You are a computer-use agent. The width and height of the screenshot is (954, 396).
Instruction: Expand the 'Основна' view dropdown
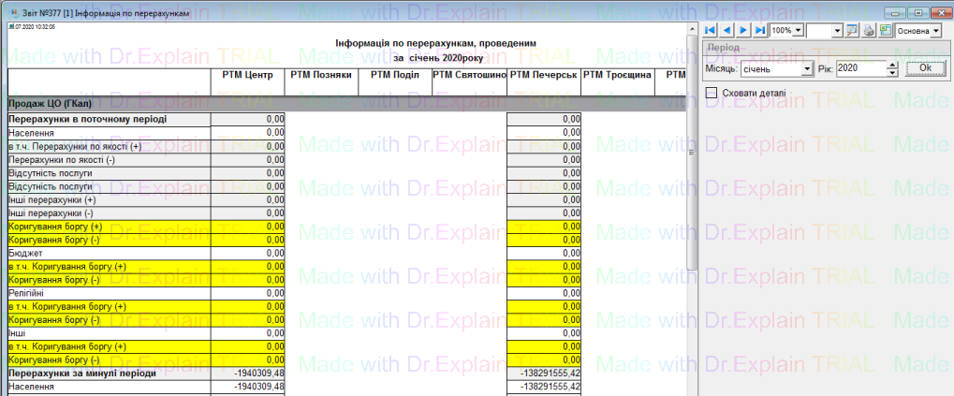coord(936,31)
